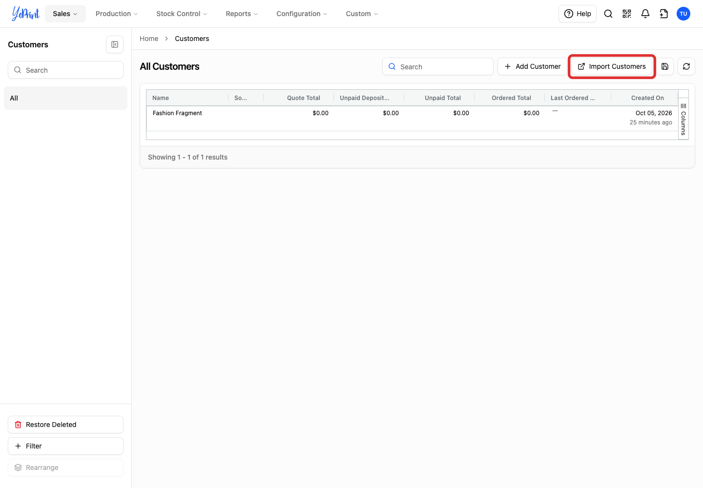This screenshot has width=703, height=488.
Task: Sort by Unpaid Deposit column header
Action: (369, 98)
